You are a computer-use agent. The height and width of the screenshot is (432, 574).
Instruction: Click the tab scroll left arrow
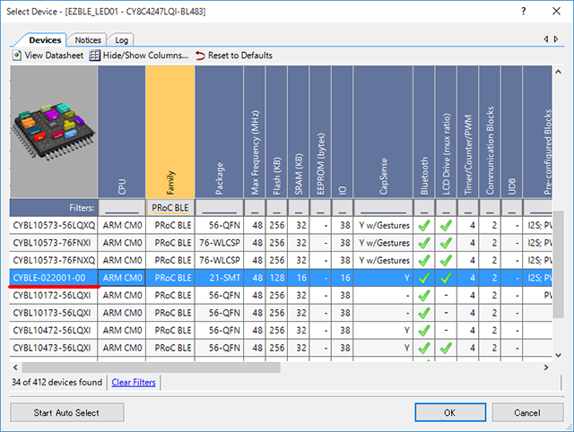546,39
